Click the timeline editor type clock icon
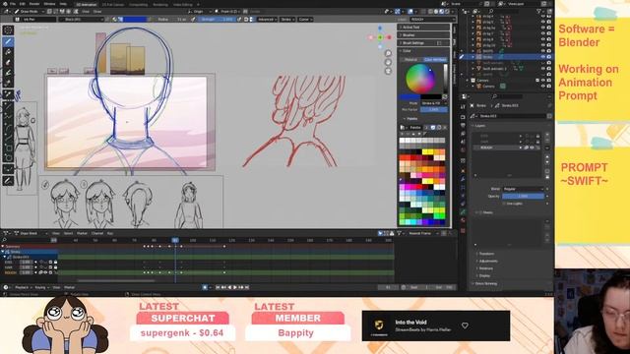Viewport: 630px width, 354px height. pyautogui.click(x=6, y=287)
